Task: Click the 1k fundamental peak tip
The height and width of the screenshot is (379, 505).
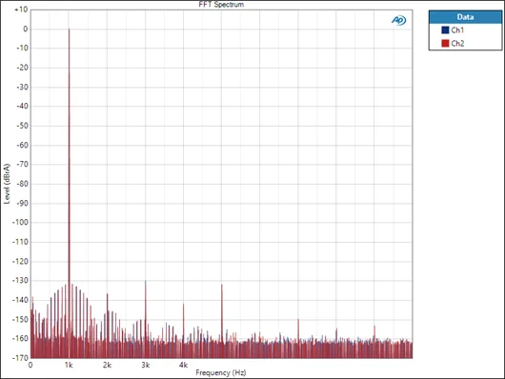Action: tap(69, 30)
